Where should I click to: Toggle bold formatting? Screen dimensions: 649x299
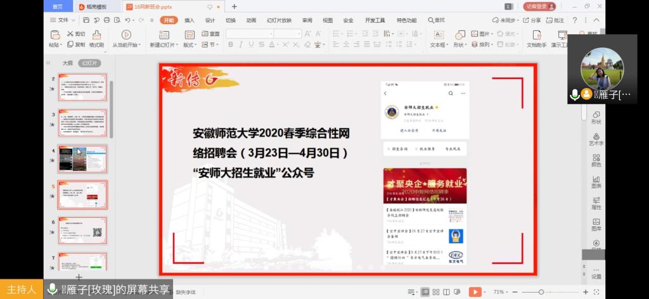(x=231, y=45)
